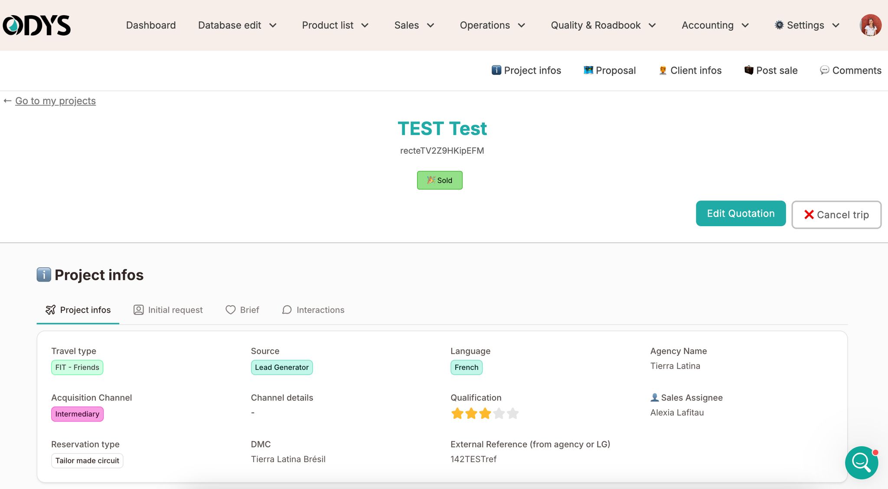Click the Lead Generator source tag
888x489 pixels.
[282, 367]
